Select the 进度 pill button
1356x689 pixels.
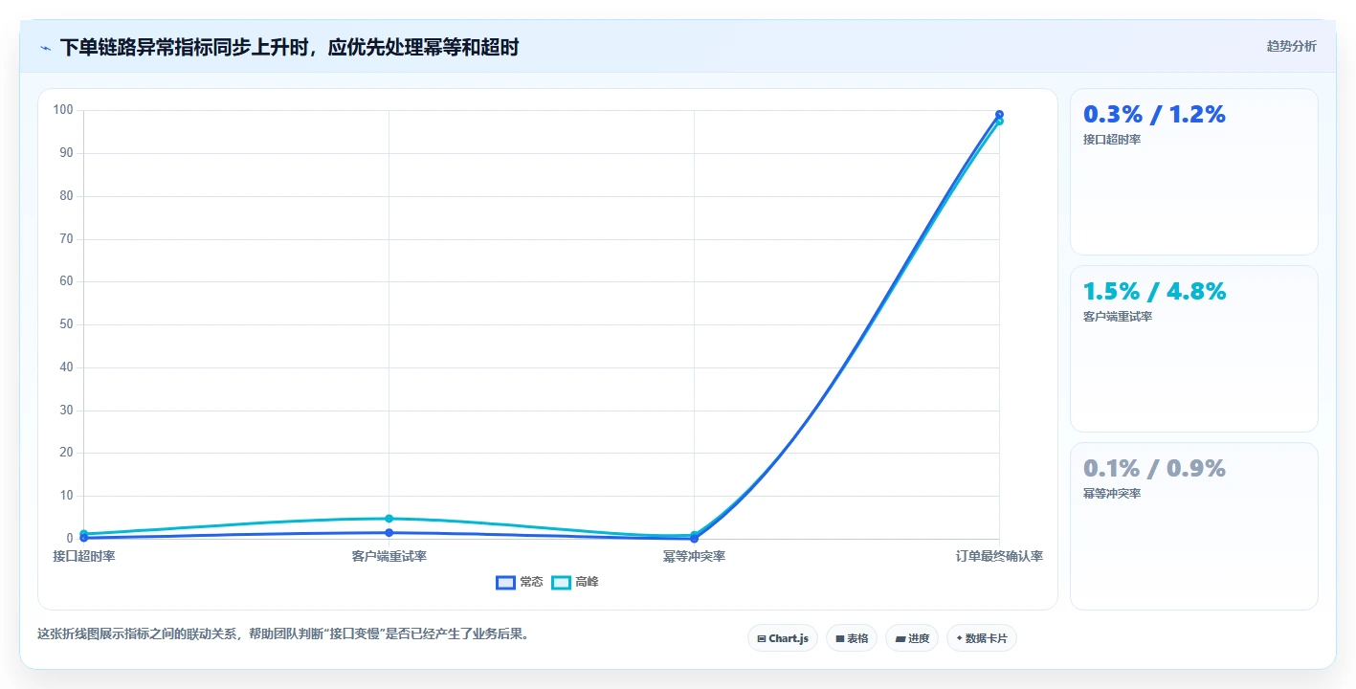tap(911, 638)
